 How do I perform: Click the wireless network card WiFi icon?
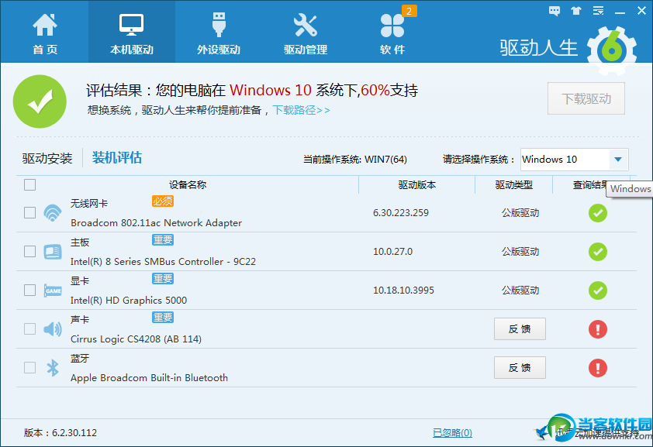[53, 212]
